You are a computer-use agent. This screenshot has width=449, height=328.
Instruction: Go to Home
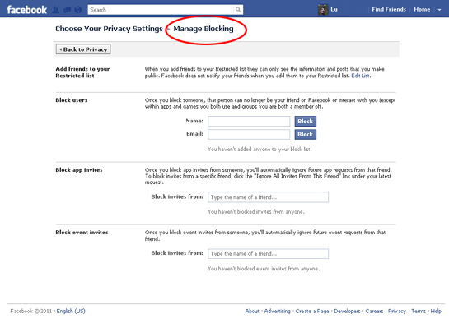click(x=422, y=9)
